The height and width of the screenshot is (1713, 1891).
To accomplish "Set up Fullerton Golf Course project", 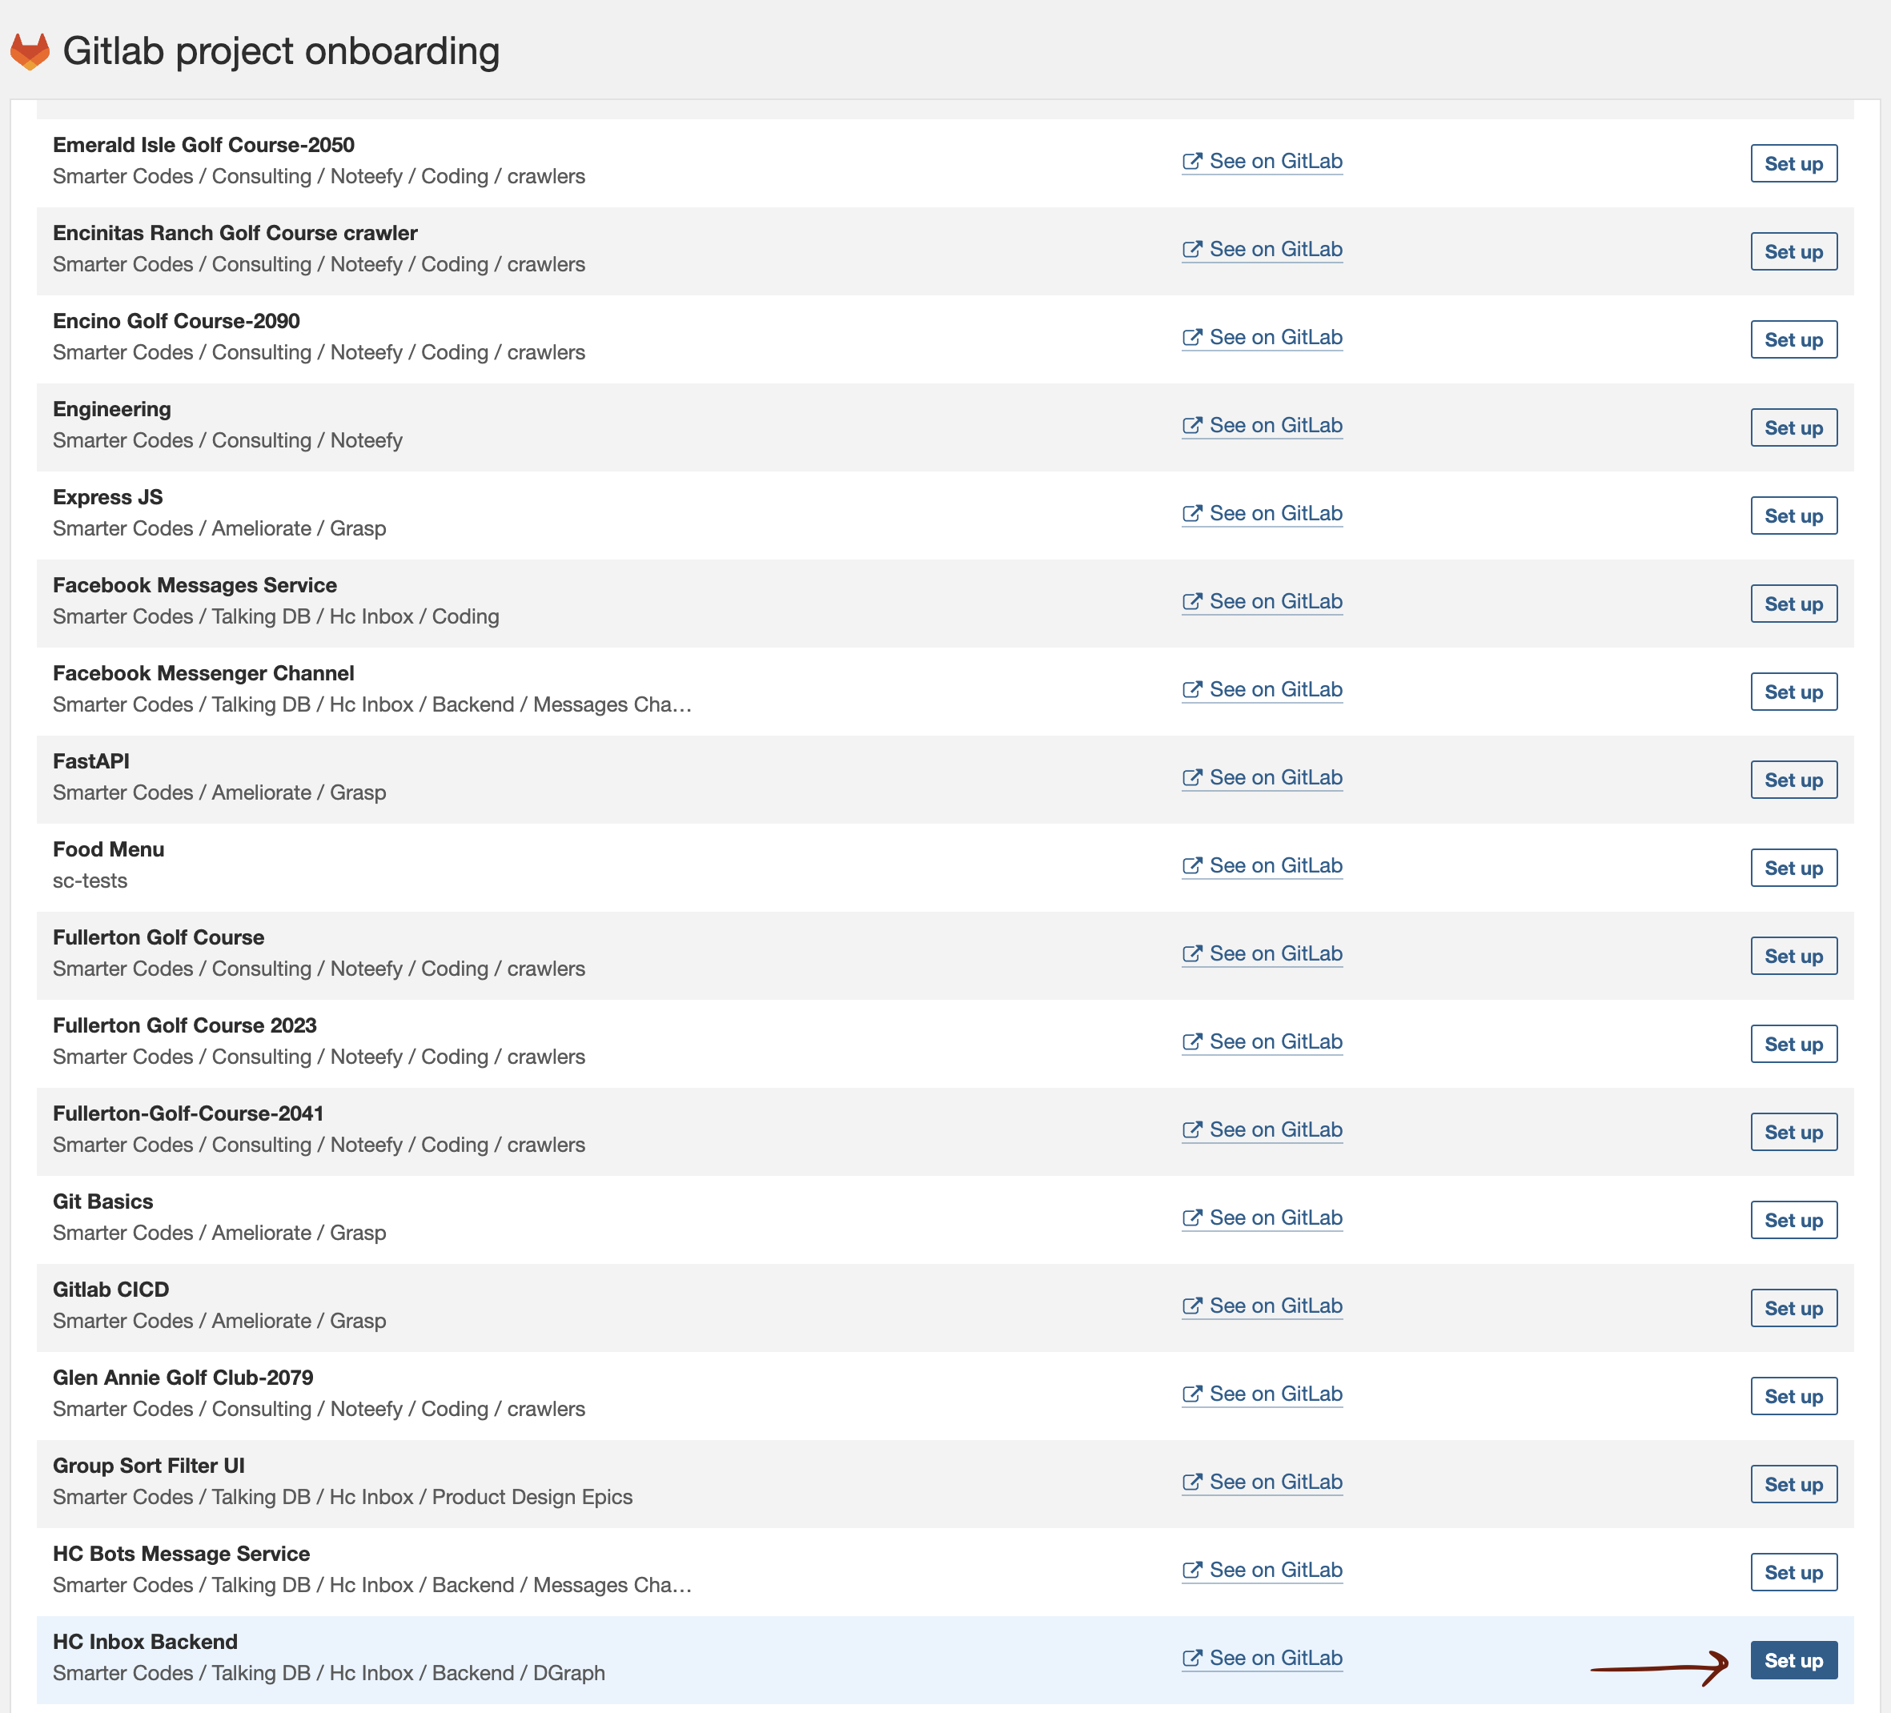I will point(1793,957).
